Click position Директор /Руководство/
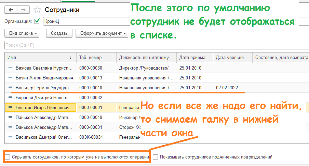Viewport: 309px width, 166px height. (144, 68)
